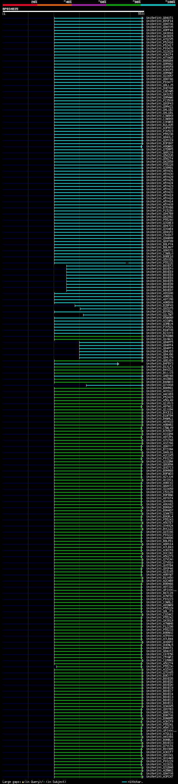Select UniRef100_D0EYG8 label

coord(159,88)
